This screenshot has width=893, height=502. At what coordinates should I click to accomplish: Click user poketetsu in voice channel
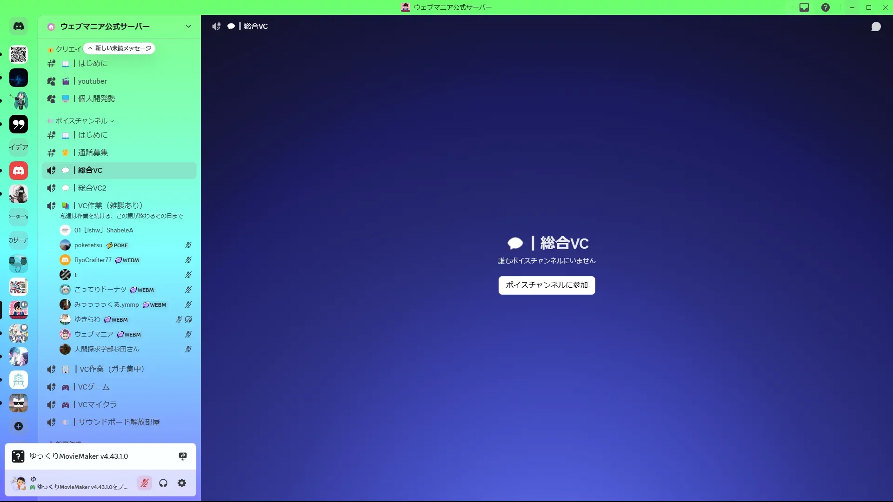pos(88,245)
